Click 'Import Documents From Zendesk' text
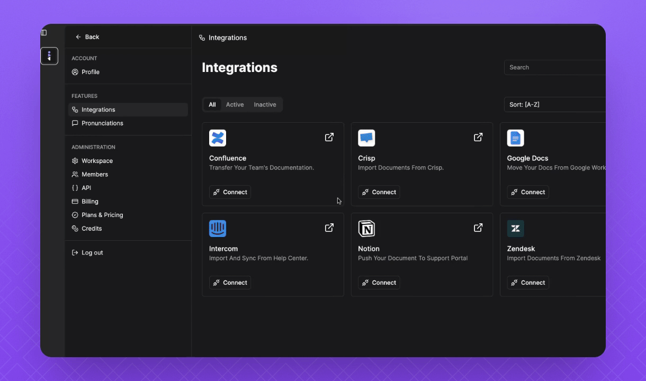The width and height of the screenshot is (646, 381). click(554, 258)
